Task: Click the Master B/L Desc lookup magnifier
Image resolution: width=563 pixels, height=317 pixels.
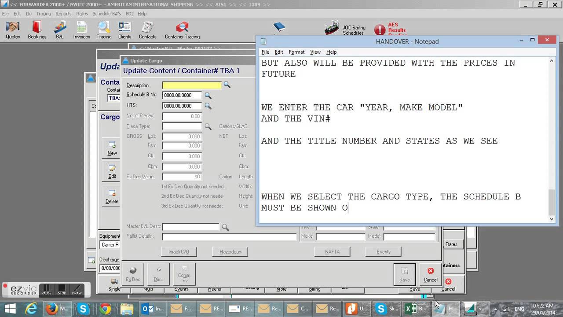Action: (x=225, y=227)
